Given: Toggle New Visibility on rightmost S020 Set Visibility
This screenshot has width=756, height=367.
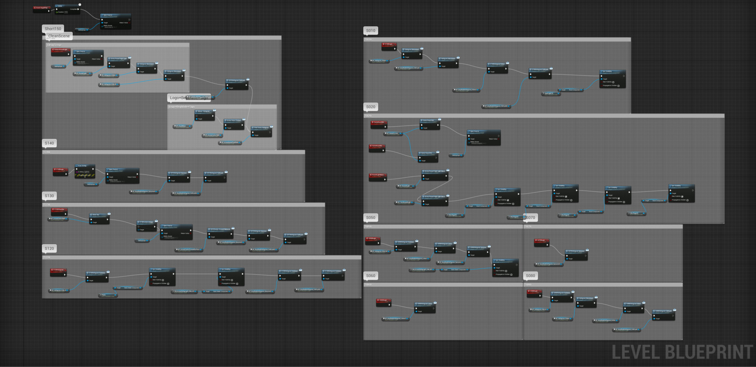Looking at the screenshot, I should 682,196.
